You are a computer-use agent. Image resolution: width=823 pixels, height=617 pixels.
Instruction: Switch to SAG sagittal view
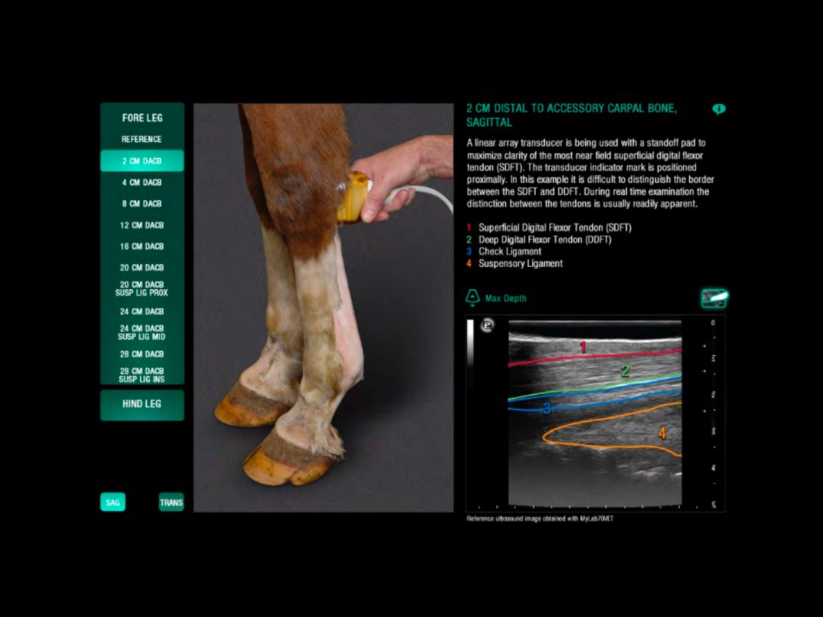[x=112, y=503]
